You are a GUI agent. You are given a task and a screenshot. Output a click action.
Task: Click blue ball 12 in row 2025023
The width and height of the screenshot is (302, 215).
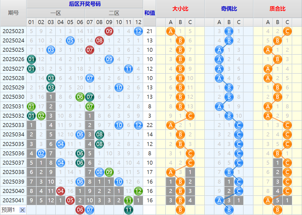[138, 31]
